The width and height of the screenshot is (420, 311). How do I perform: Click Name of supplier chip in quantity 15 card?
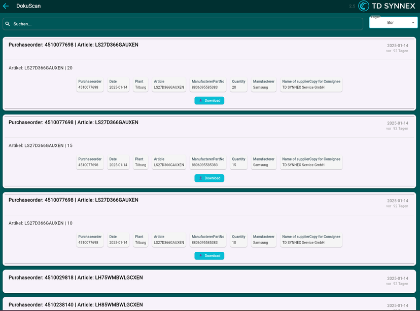[311, 162]
